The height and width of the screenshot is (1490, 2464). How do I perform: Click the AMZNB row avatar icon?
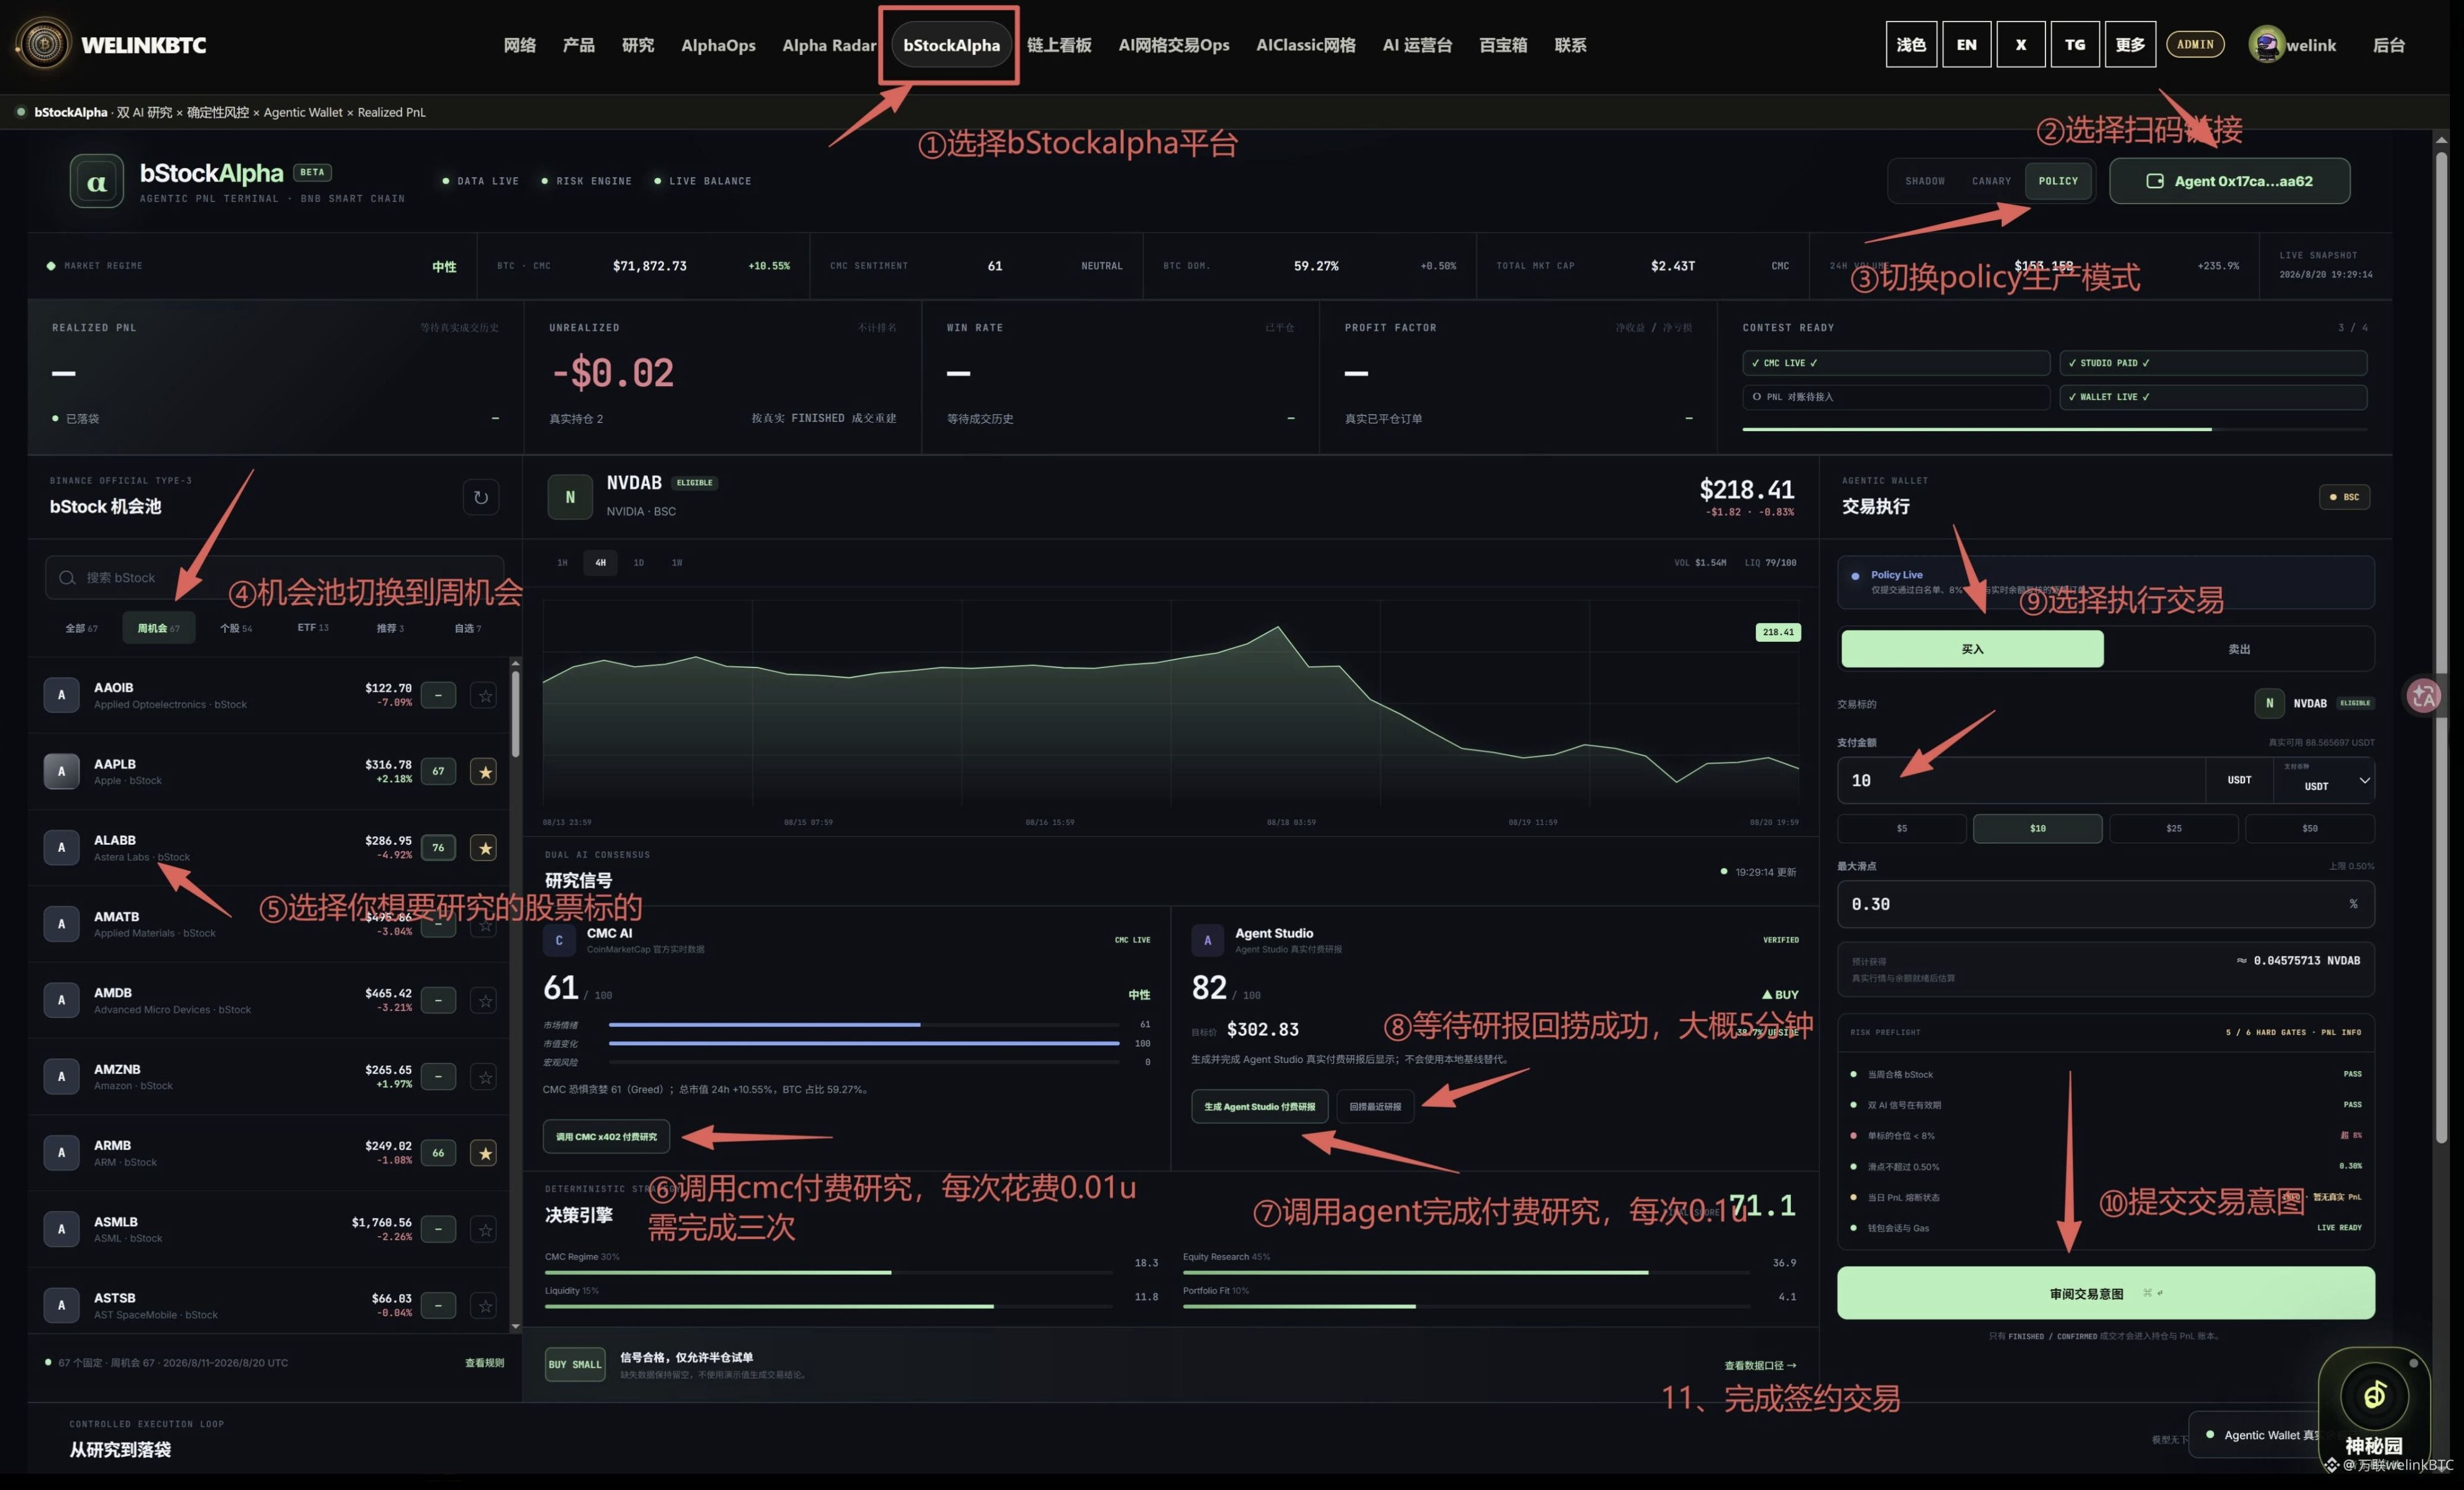point(62,1076)
